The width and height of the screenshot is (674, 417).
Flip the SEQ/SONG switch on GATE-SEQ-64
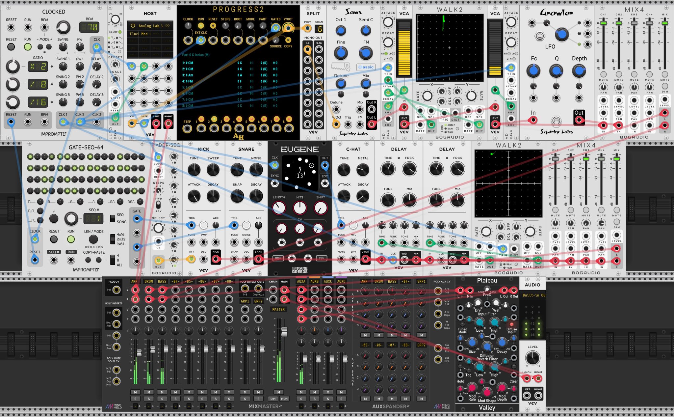tap(113, 218)
